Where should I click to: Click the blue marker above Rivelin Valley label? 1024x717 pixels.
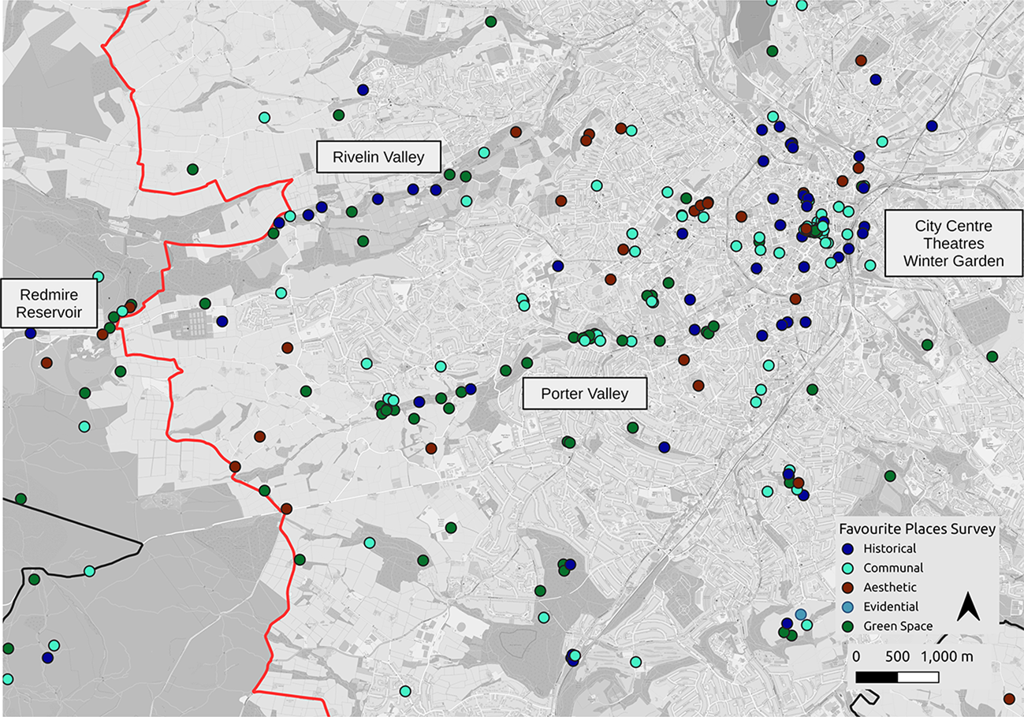363,90
